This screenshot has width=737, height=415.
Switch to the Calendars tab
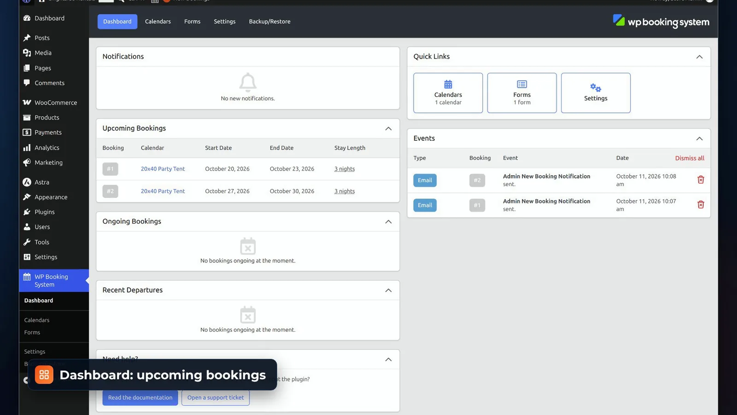click(x=158, y=22)
